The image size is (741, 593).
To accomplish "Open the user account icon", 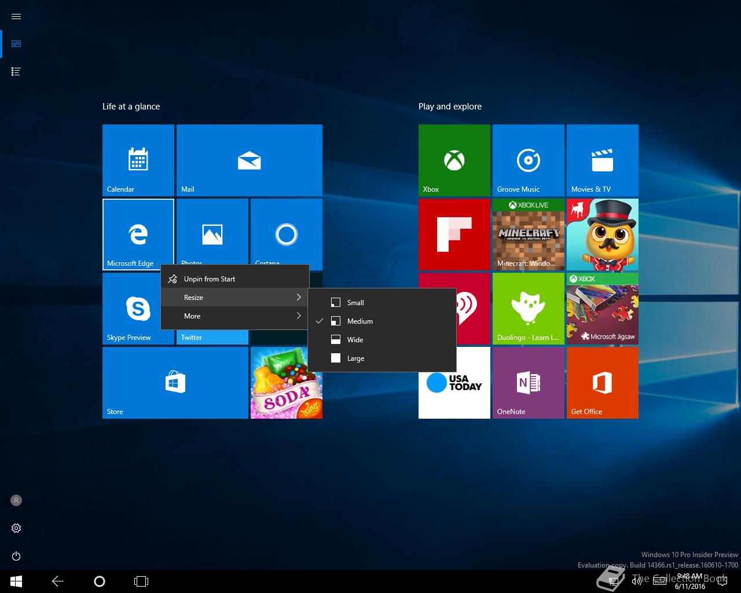I will pos(16,500).
